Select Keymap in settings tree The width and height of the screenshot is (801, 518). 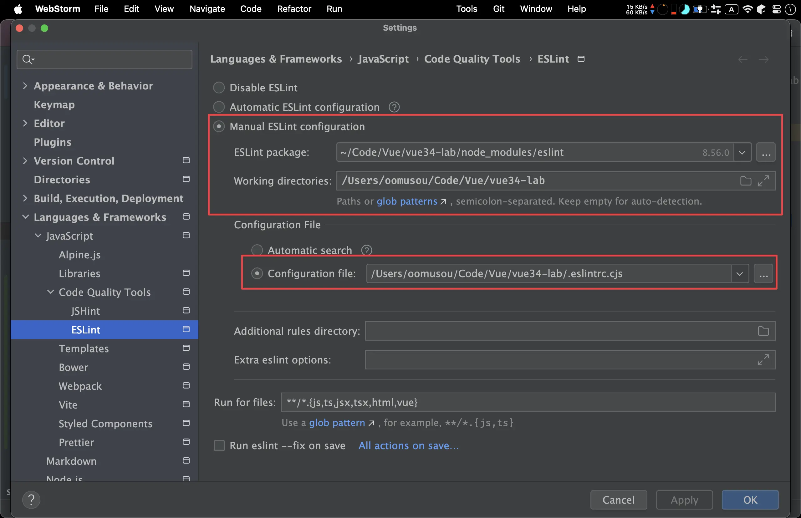point(54,104)
